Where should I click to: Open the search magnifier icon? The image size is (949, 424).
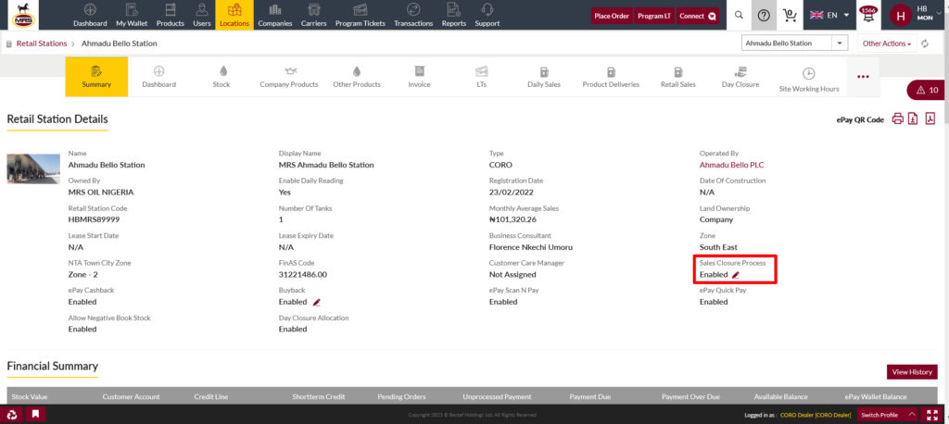pyautogui.click(x=739, y=15)
